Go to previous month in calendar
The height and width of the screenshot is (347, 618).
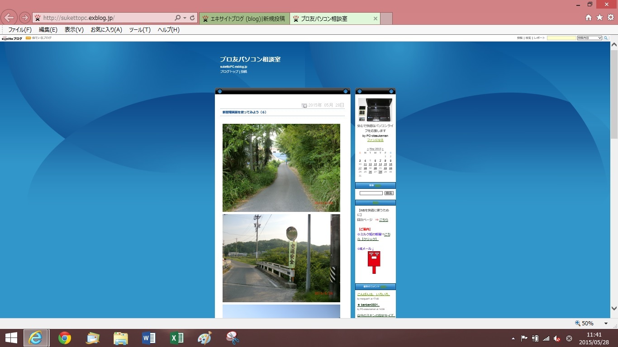click(x=368, y=149)
